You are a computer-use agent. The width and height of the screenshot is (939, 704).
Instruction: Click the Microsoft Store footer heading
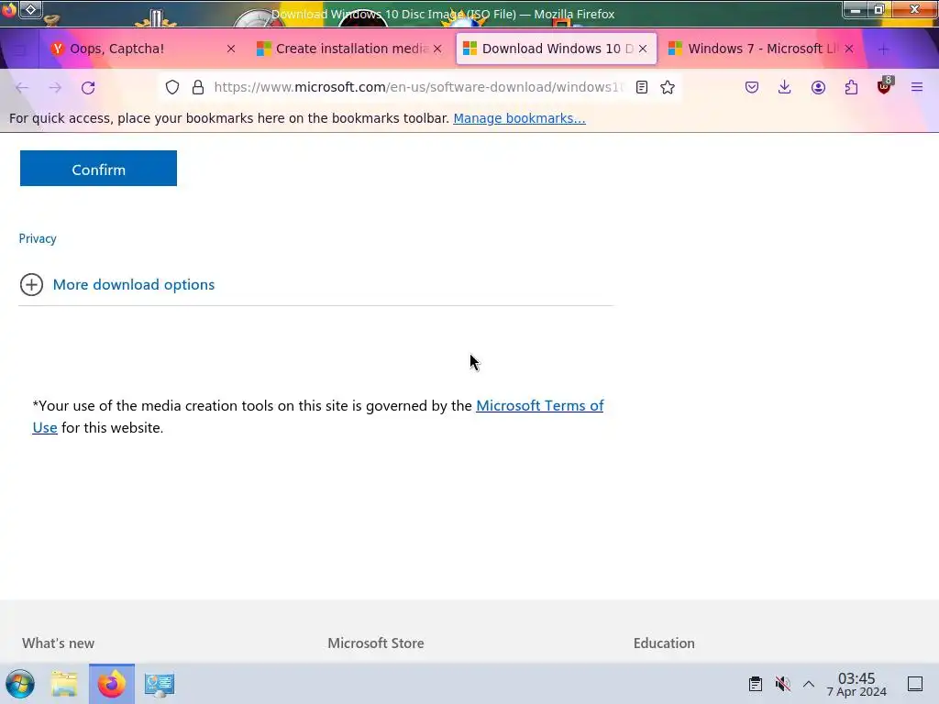click(375, 643)
